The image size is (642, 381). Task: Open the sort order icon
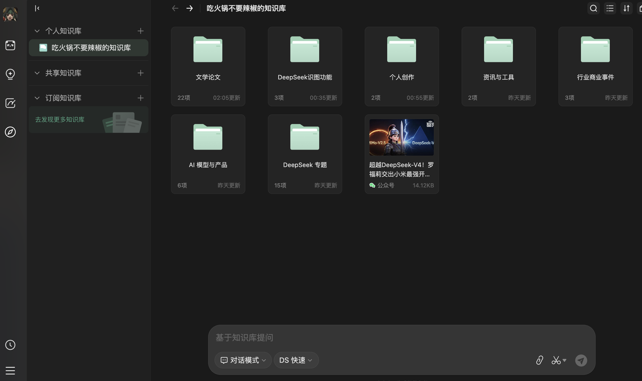click(x=627, y=8)
